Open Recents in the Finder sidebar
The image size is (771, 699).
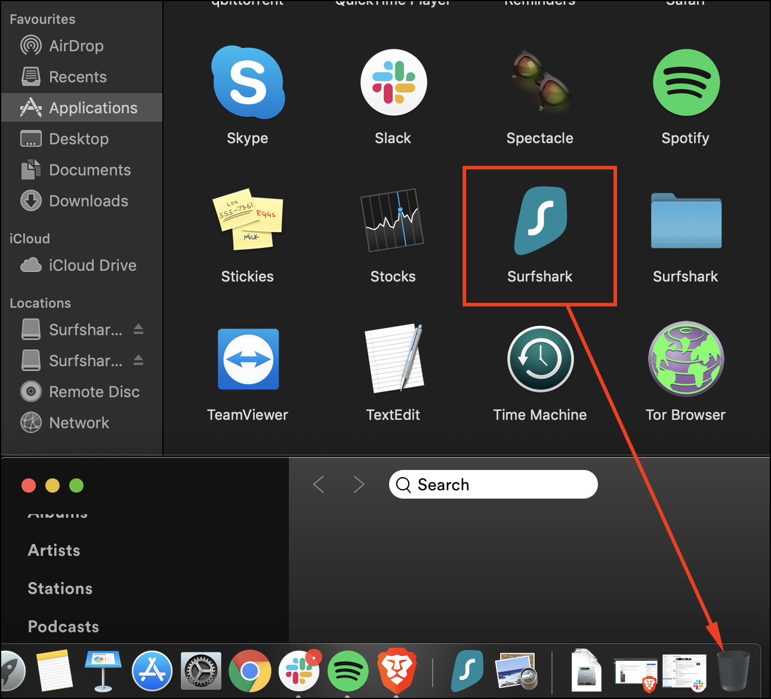(x=81, y=76)
